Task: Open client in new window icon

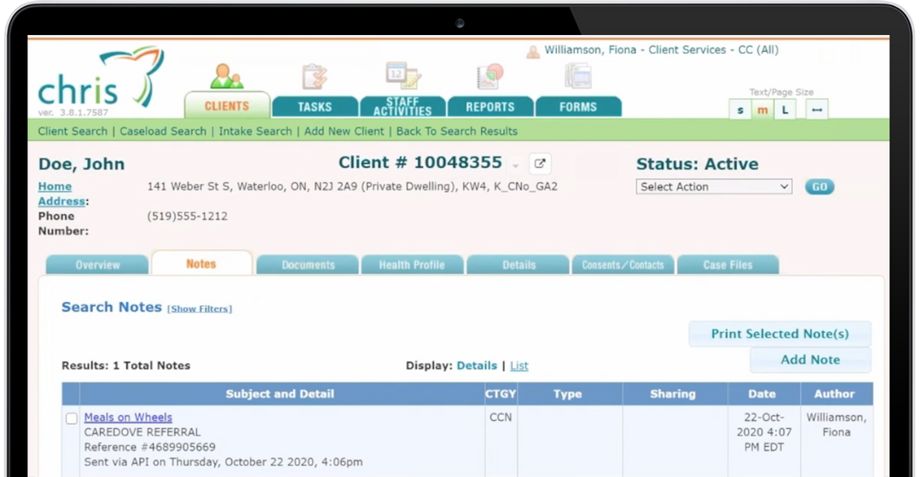Action: 540,164
